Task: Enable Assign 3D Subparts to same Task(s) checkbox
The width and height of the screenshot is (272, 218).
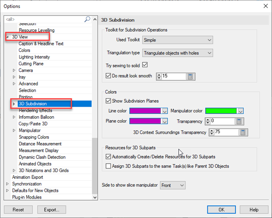Action: point(108,166)
